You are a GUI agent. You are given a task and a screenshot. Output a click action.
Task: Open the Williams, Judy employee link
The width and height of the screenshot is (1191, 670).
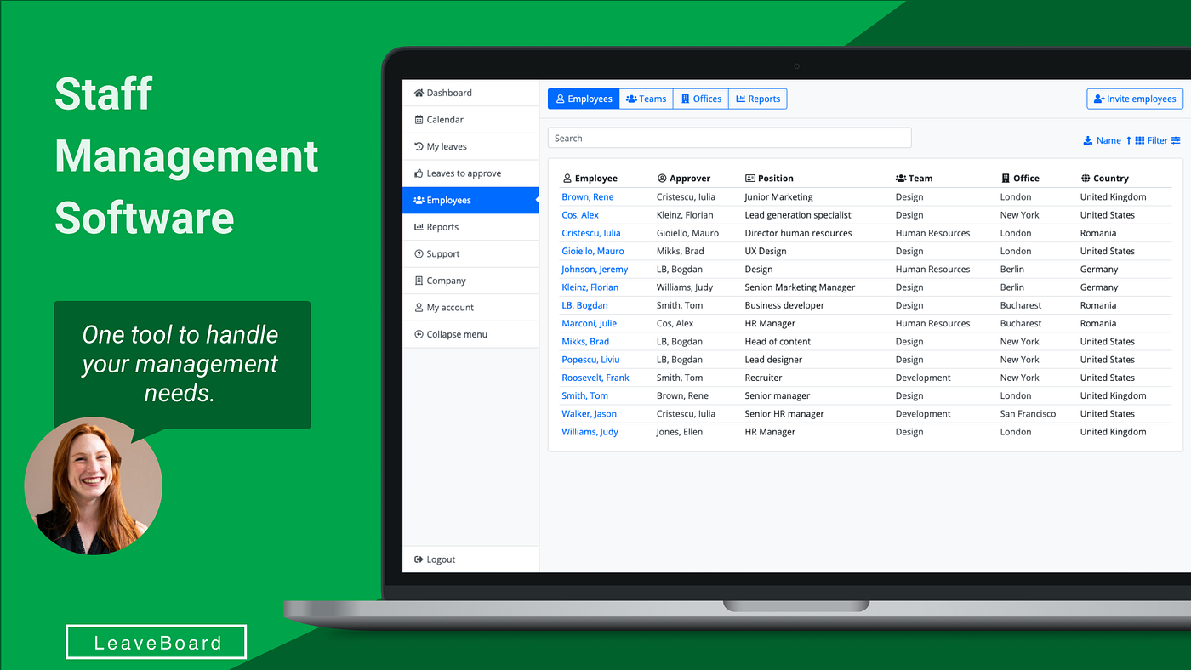pos(590,432)
